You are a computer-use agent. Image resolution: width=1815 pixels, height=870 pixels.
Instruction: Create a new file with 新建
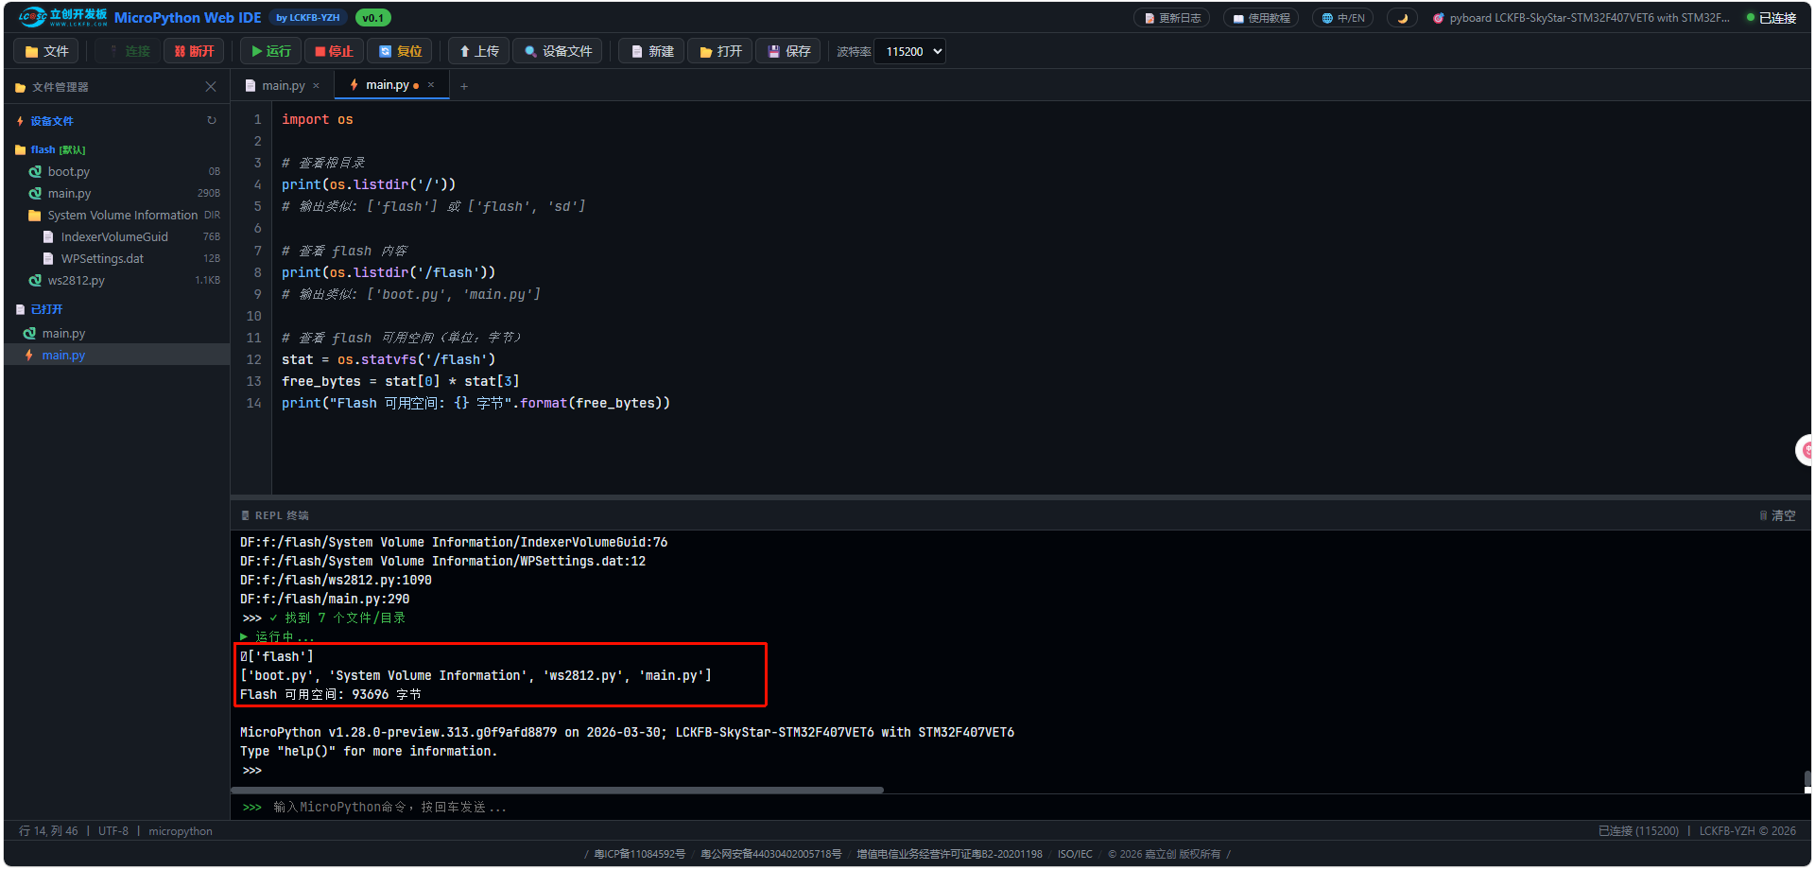pyautogui.click(x=651, y=51)
